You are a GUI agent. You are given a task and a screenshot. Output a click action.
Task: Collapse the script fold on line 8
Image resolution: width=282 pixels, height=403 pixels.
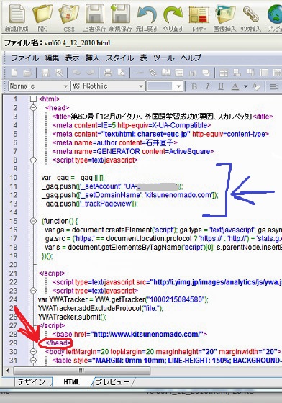point(33,160)
